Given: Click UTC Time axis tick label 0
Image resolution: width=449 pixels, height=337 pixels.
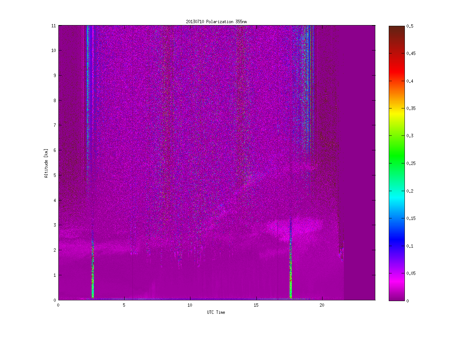Looking at the screenshot, I should [58, 305].
